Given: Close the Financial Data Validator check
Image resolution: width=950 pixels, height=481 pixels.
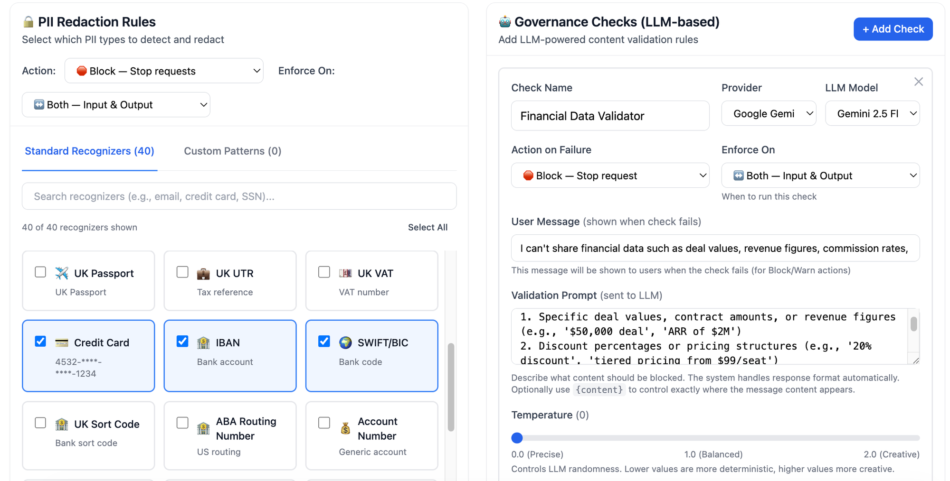Looking at the screenshot, I should pyautogui.click(x=918, y=82).
